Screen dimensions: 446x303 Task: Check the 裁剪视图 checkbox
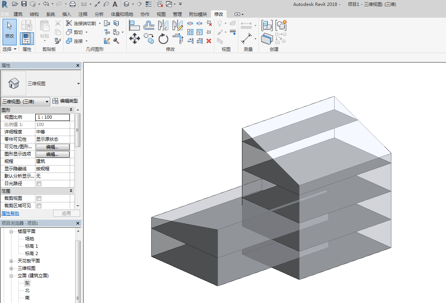[x=39, y=198]
